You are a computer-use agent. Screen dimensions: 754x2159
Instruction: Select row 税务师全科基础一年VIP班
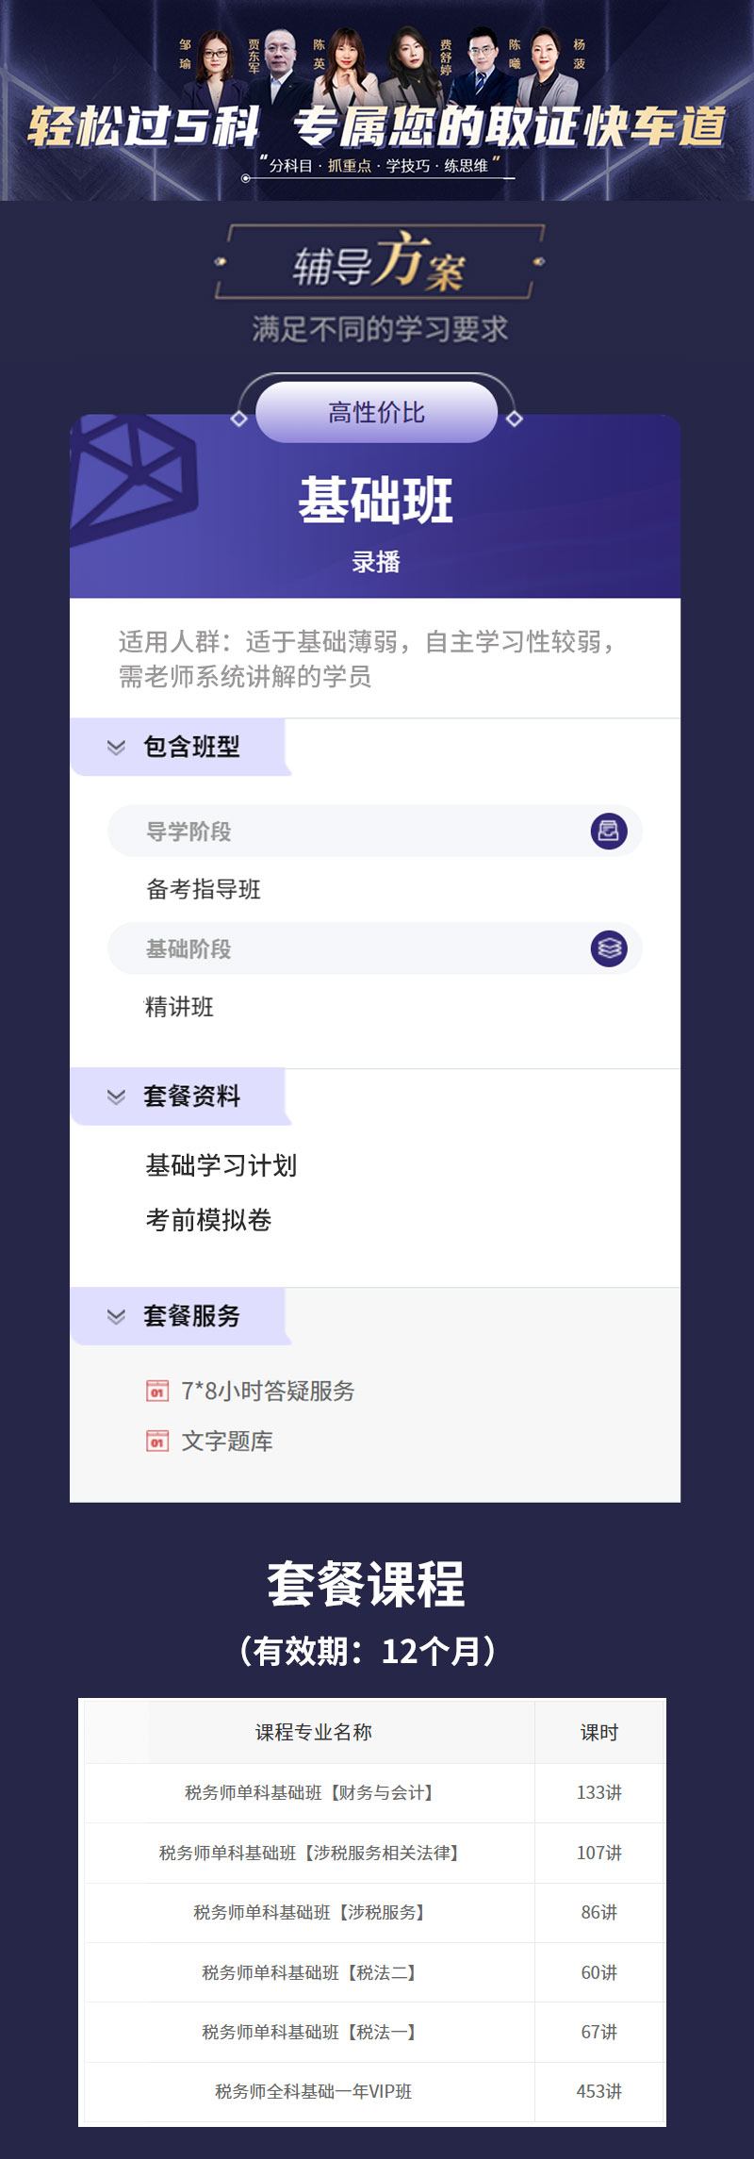pos(376,2091)
